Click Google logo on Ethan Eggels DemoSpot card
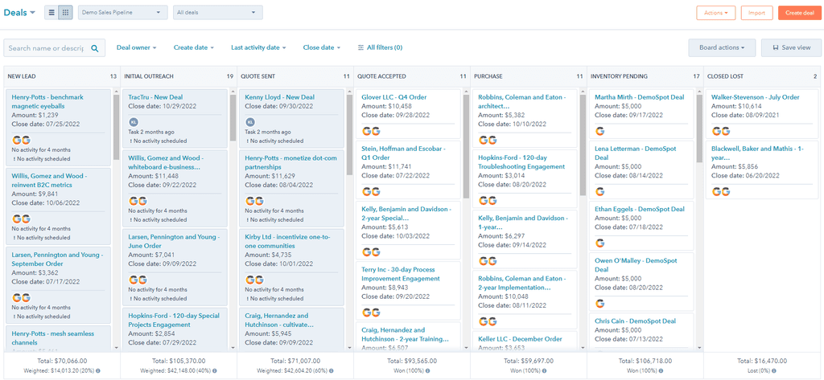824x380 pixels. [599, 243]
